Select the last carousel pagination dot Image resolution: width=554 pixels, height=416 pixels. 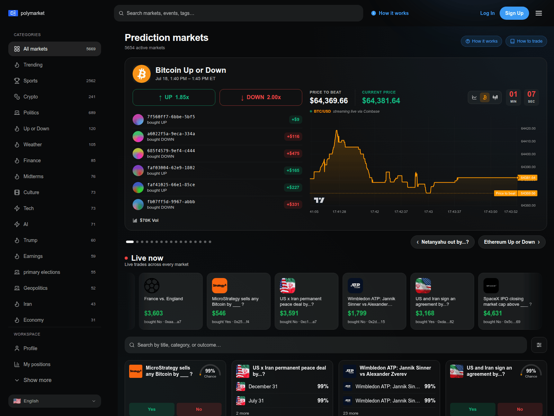210,242
